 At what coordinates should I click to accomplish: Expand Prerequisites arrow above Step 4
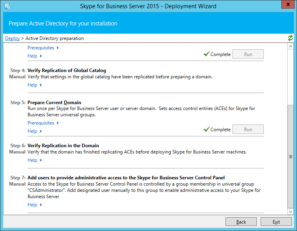58,48
